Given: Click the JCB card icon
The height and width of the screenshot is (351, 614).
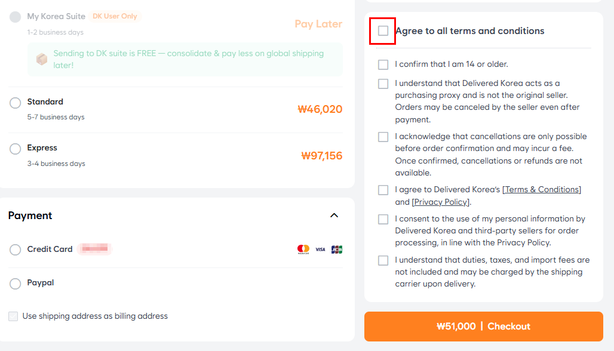Looking at the screenshot, I should pyautogui.click(x=337, y=250).
